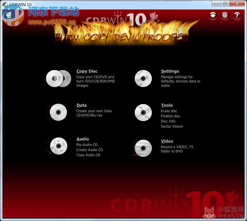
Task: Click the speech bubble feedback icon
Action: click(x=213, y=15)
